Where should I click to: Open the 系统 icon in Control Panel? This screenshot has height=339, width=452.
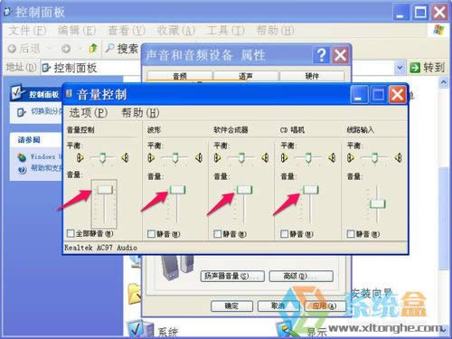(153, 329)
